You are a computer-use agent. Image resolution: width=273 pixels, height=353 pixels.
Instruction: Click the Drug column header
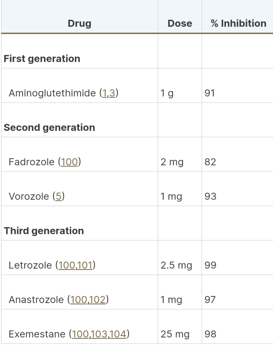click(x=79, y=24)
